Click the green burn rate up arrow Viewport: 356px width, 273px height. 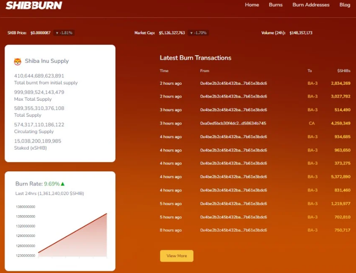[x=63, y=184]
